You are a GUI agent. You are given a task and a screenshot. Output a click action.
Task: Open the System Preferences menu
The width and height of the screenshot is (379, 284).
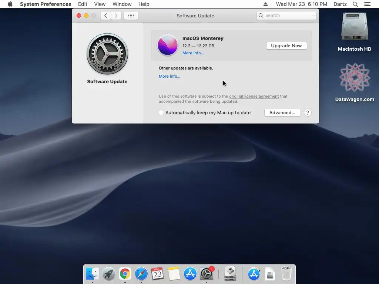pyautogui.click(x=46, y=4)
